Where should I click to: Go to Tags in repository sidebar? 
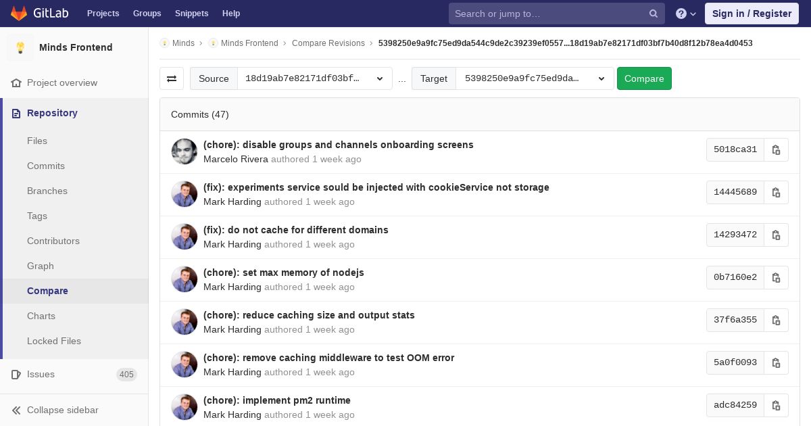click(37, 216)
